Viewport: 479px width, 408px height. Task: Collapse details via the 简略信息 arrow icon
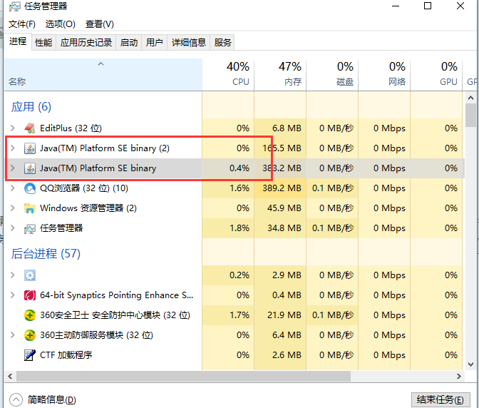pyautogui.click(x=16, y=399)
